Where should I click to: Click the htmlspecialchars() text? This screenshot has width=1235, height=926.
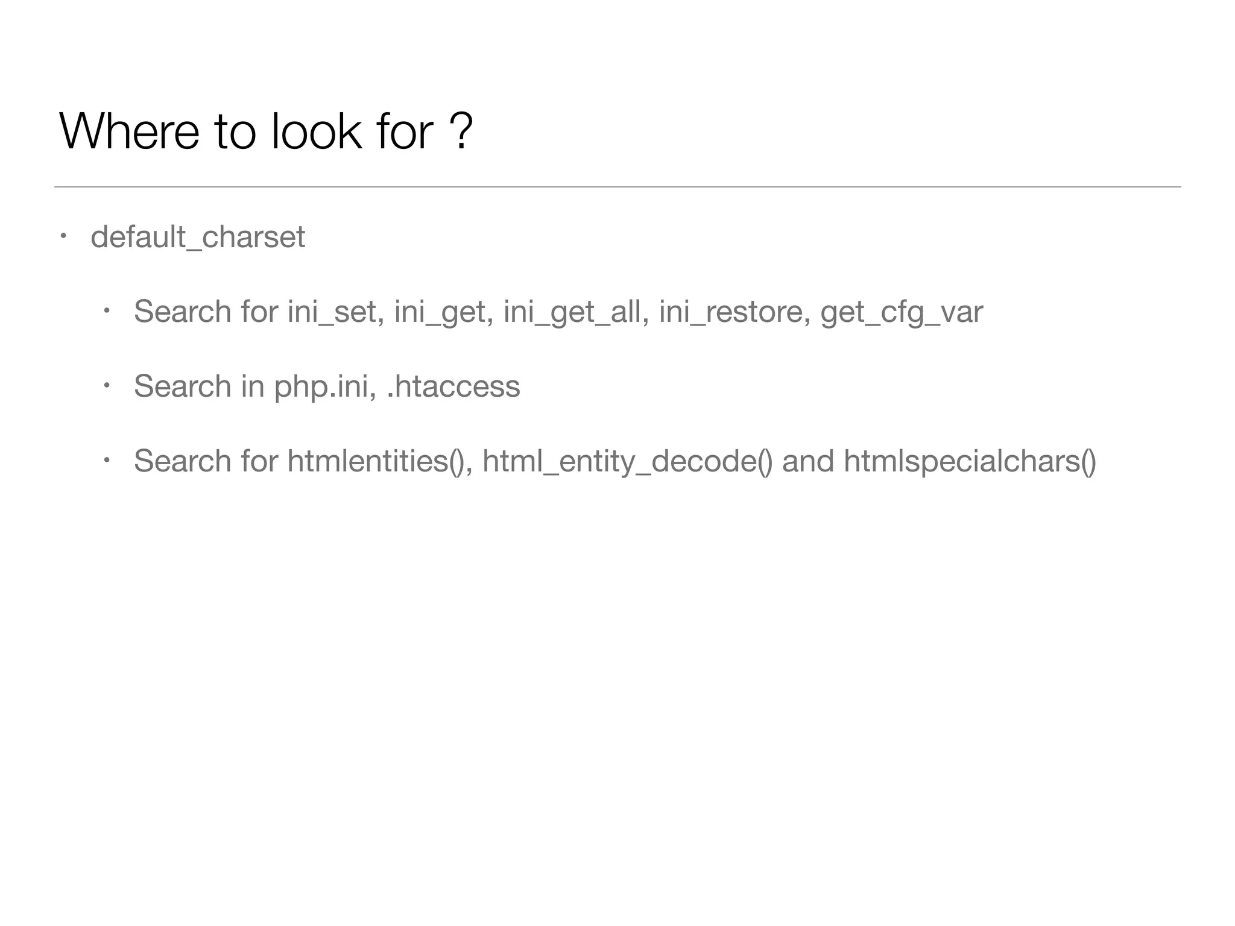click(970, 461)
